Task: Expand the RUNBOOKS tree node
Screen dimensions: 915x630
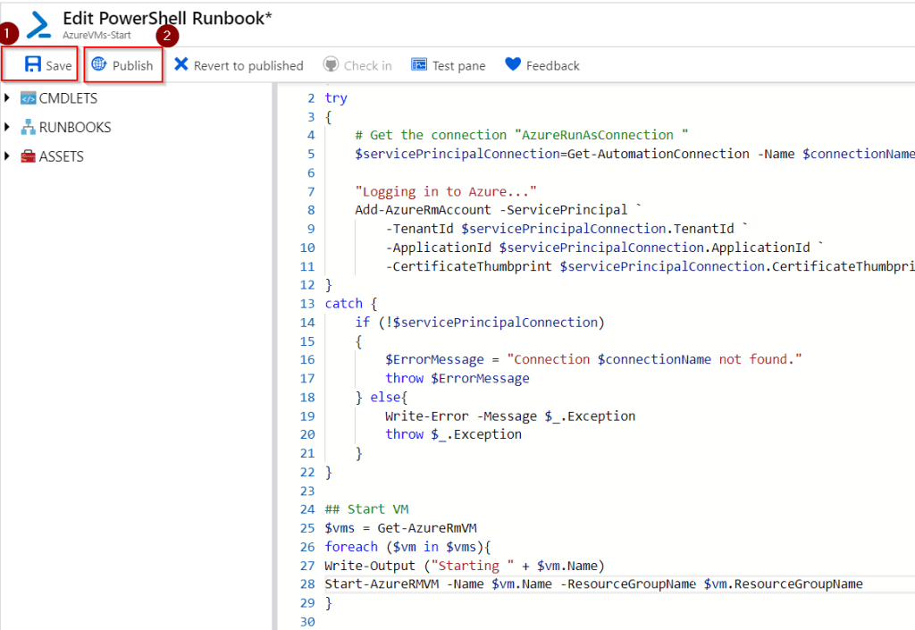Action: pyautogui.click(x=7, y=127)
